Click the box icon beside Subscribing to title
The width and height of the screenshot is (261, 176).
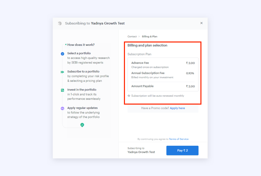point(60,23)
